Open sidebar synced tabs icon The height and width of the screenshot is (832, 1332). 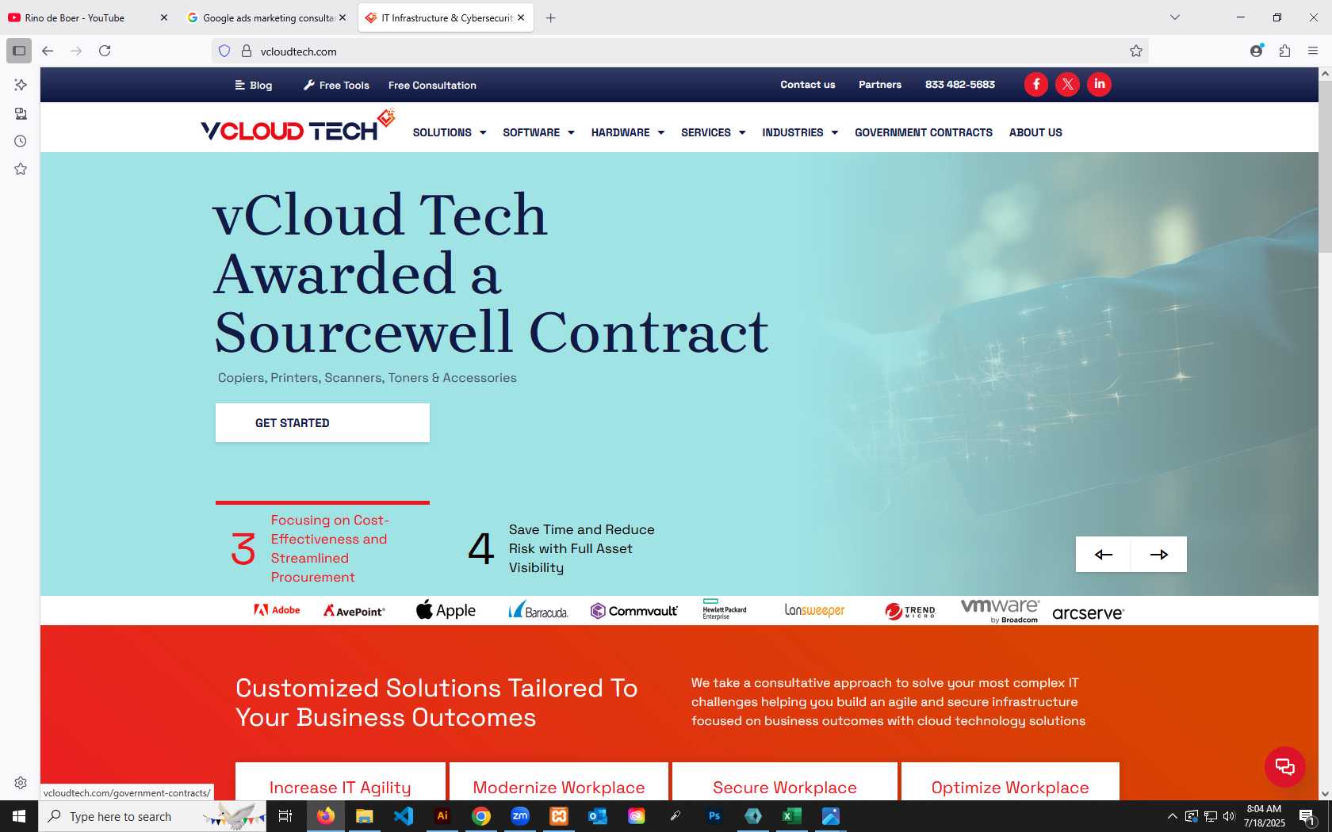click(x=21, y=113)
